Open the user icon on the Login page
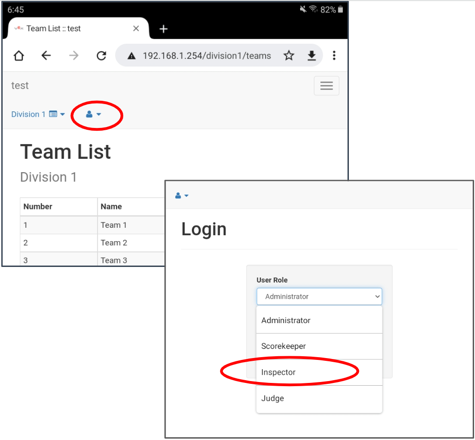The width and height of the screenshot is (475, 440). pyautogui.click(x=178, y=195)
